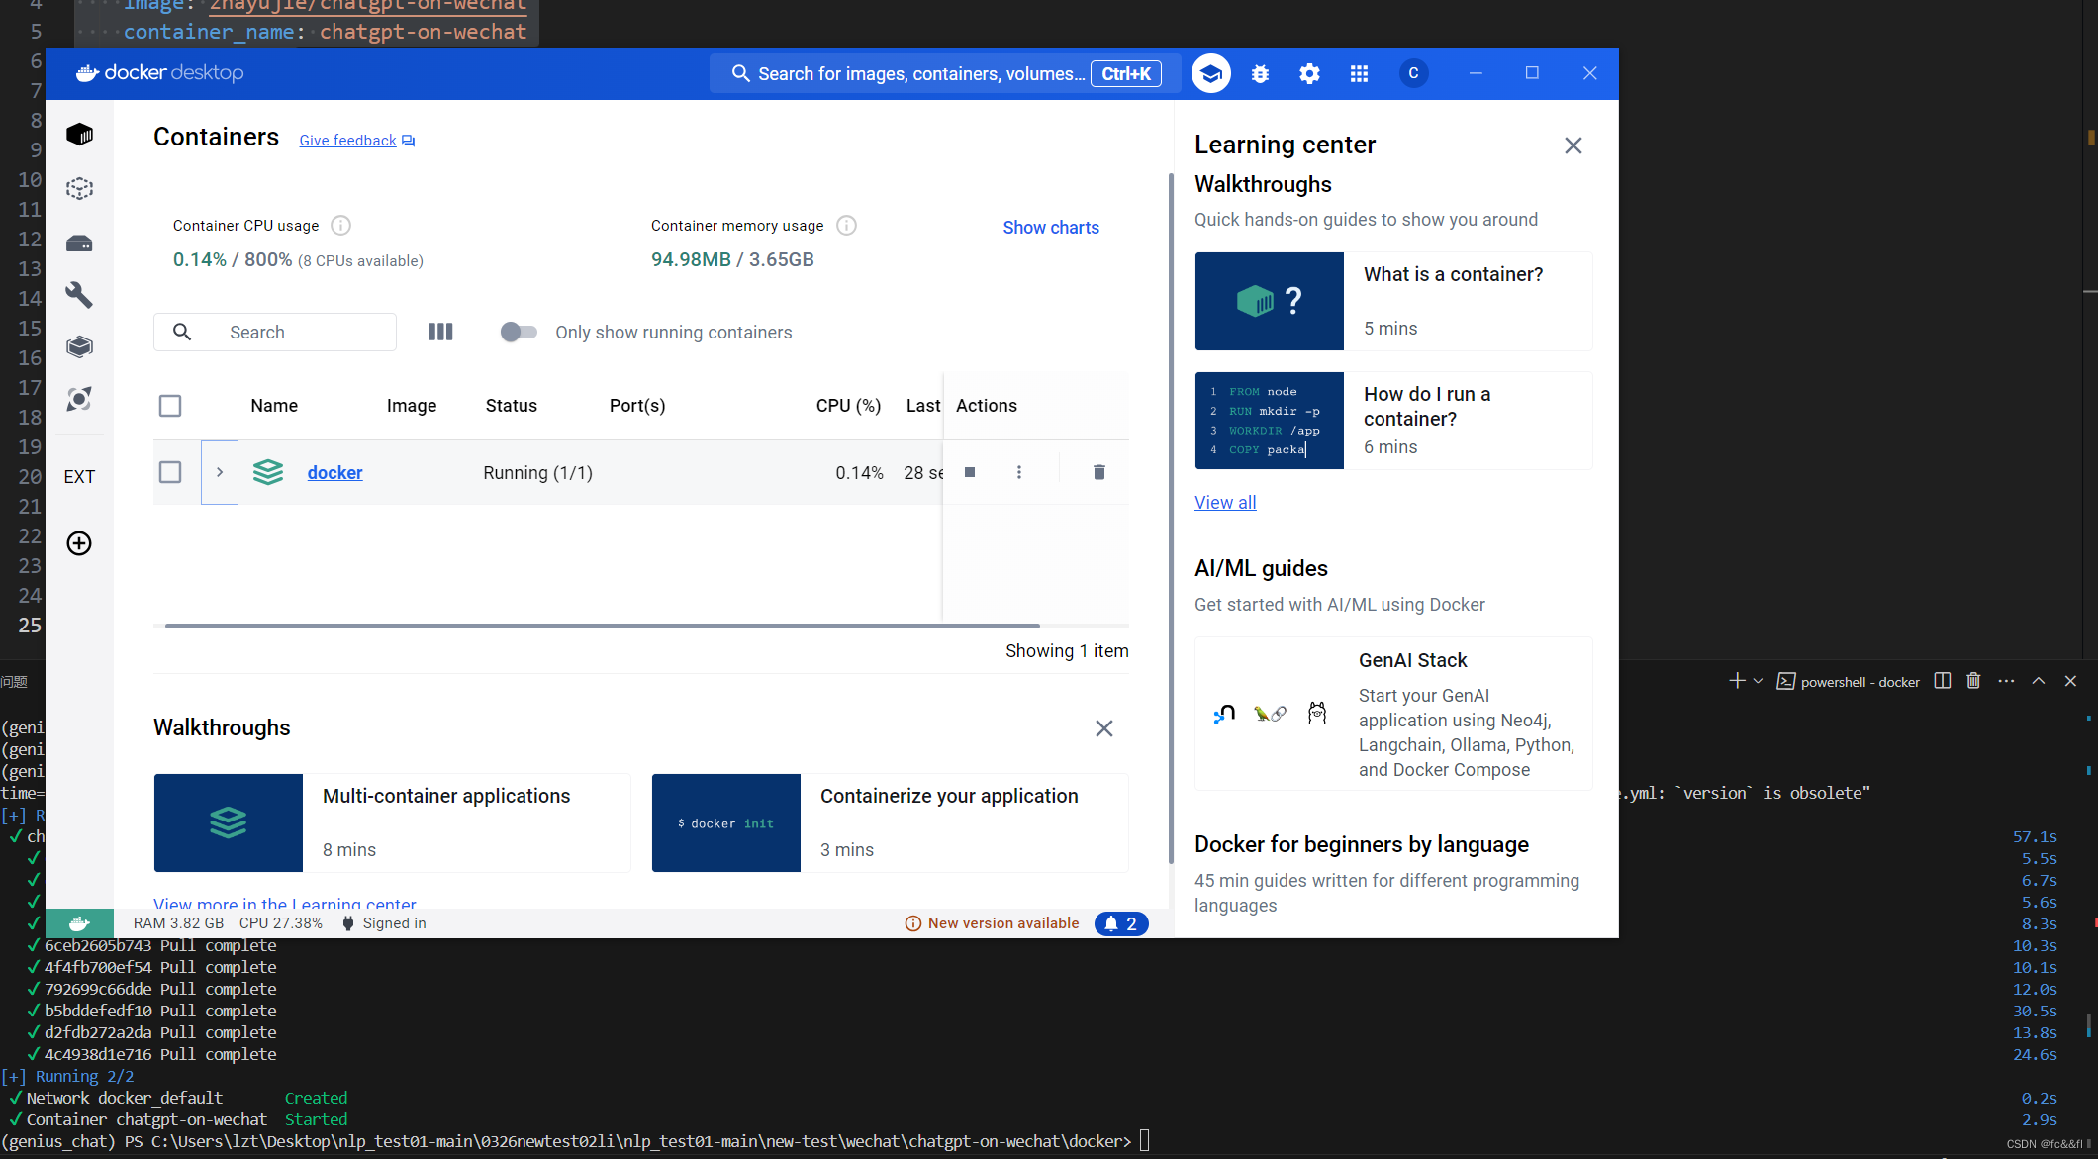The image size is (2098, 1159).
Task: Expand the docker compose stack row
Action: tap(220, 472)
